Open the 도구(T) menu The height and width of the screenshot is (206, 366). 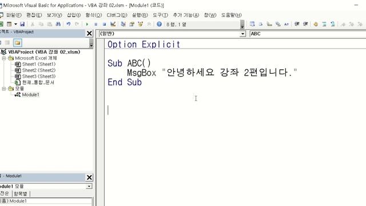(160, 15)
